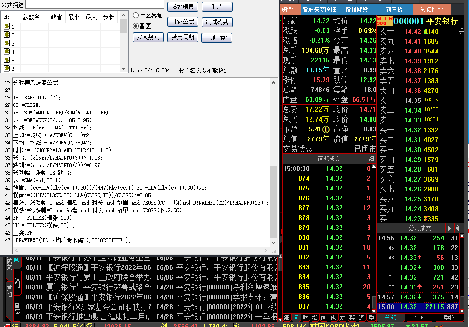The width and height of the screenshot is (469, 327).
Task: Select the 逐 bottom tab
Action: pyautogui.click(x=296, y=318)
